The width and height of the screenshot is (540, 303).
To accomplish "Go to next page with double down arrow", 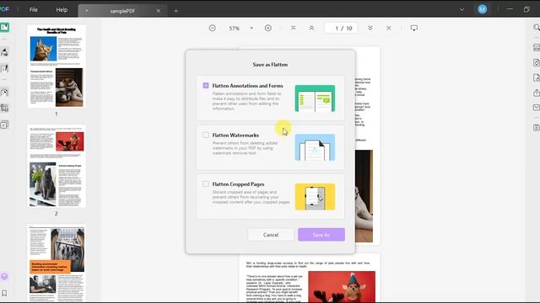I will (x=370, y=28).
